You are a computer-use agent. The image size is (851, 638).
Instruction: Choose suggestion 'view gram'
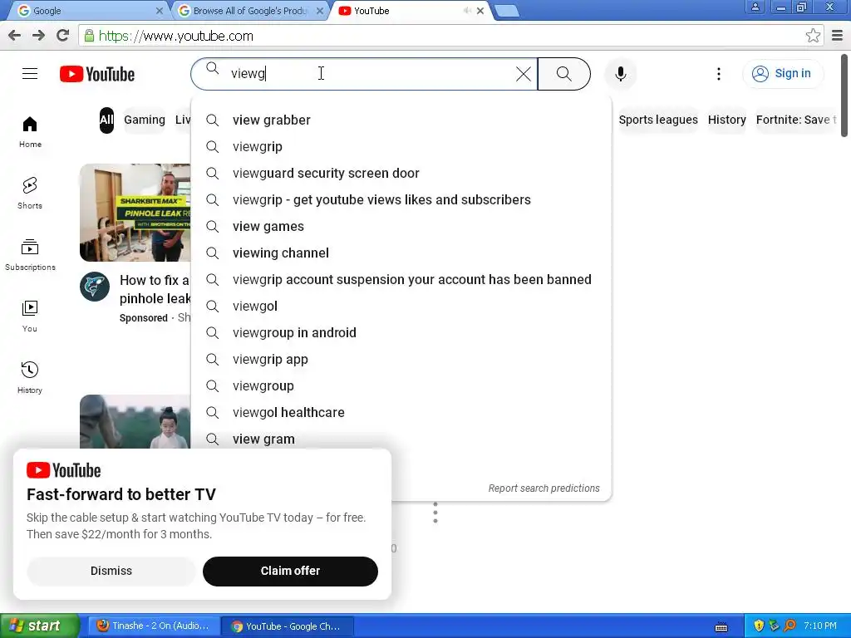(x=401, y=439)
